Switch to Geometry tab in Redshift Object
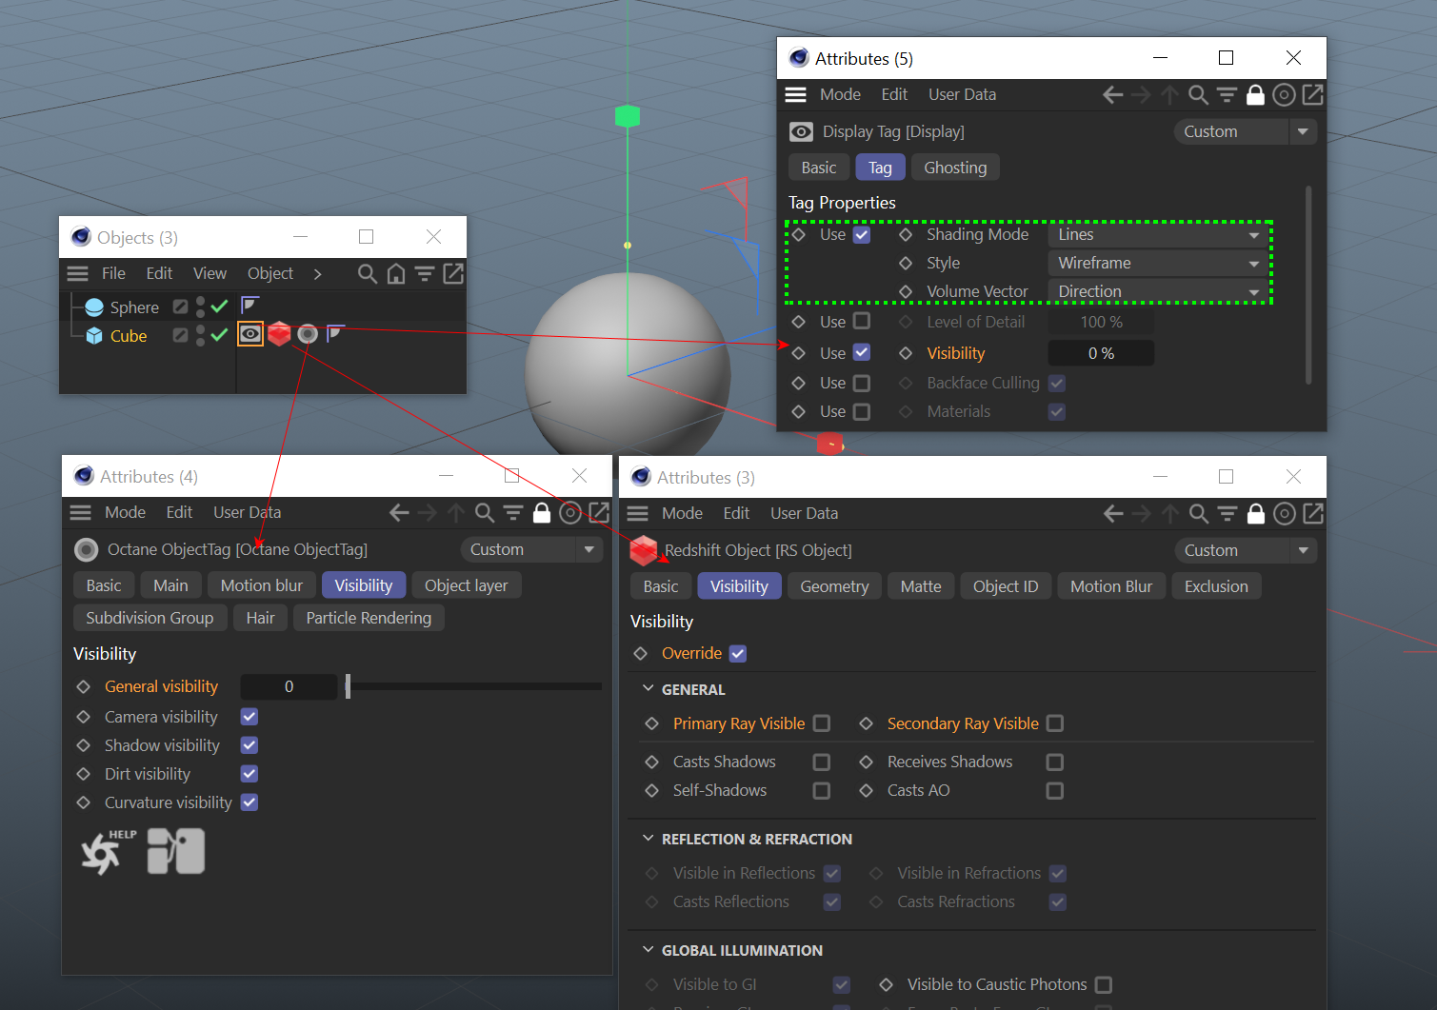The width and height of the screenshot is (1437, 1010). 834,586
